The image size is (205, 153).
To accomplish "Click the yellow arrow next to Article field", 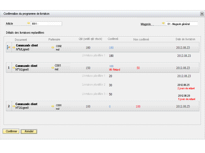I will (28, 23).
